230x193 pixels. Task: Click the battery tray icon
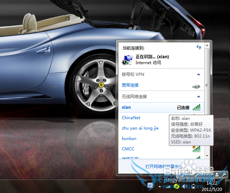[x=194, y=187]
